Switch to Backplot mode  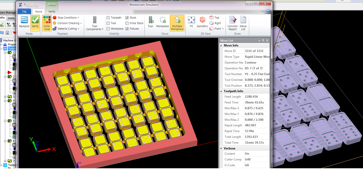(24, 23)
